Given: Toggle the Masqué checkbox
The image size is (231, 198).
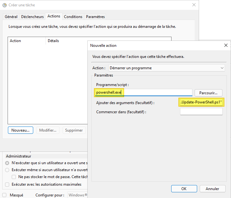Looking at the screenshot, I should point(4,195).
